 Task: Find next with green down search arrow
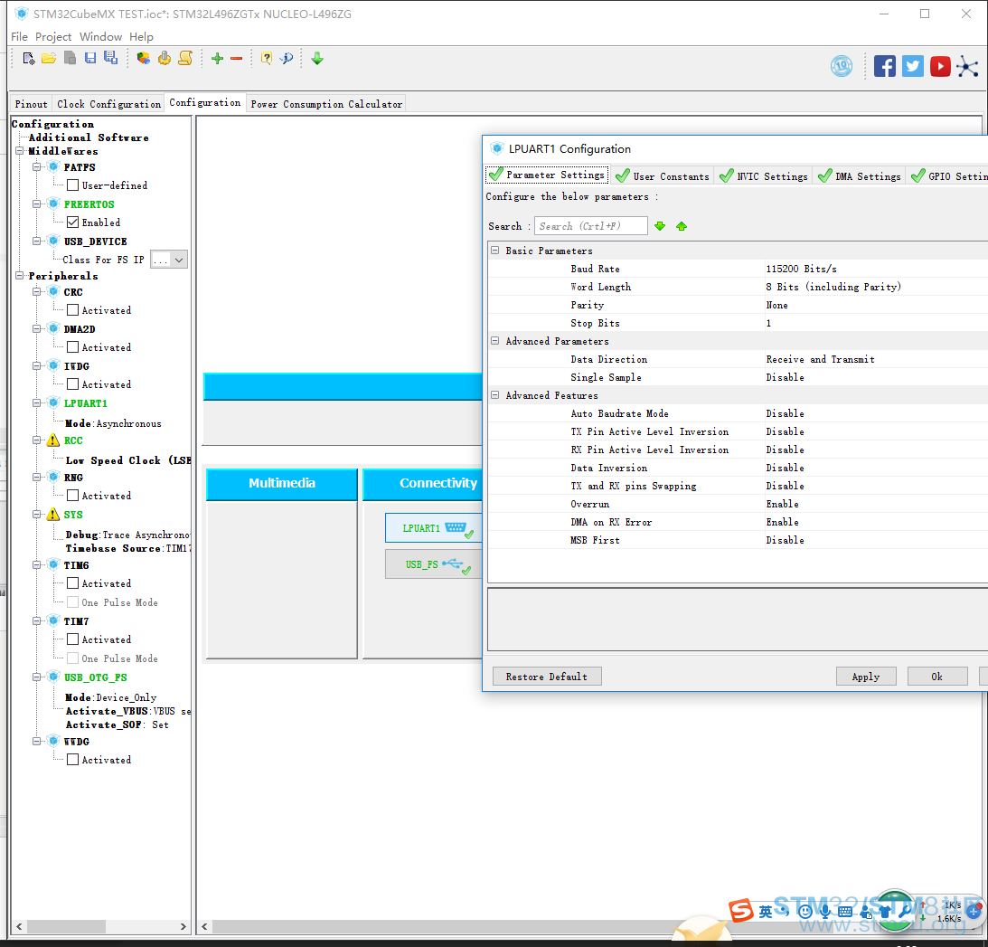[660, 226]
